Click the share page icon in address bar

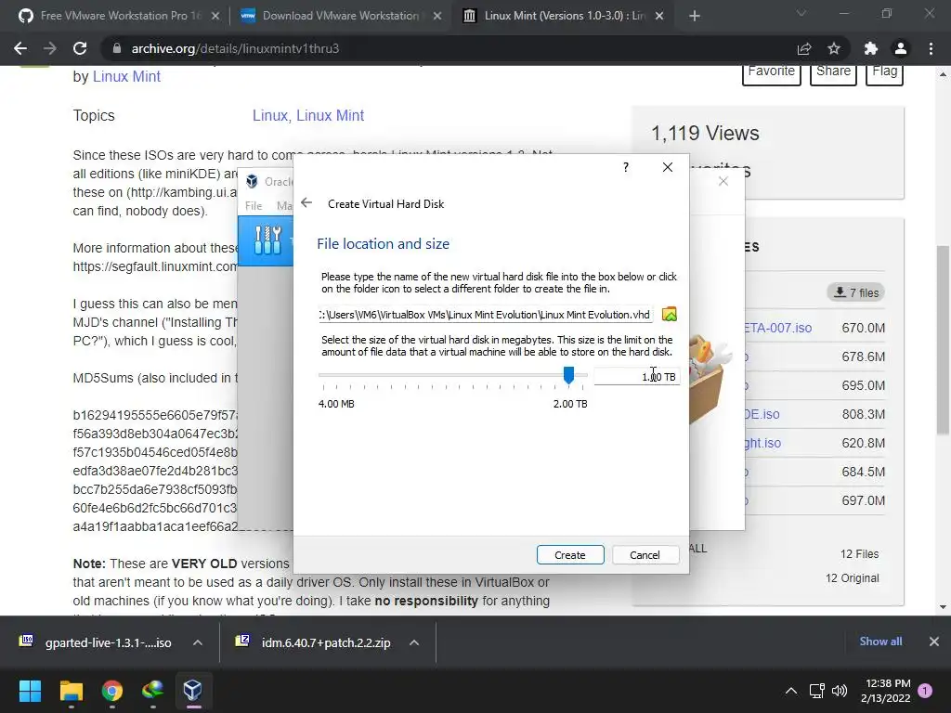pyautogui.click(x=804, y=48)
